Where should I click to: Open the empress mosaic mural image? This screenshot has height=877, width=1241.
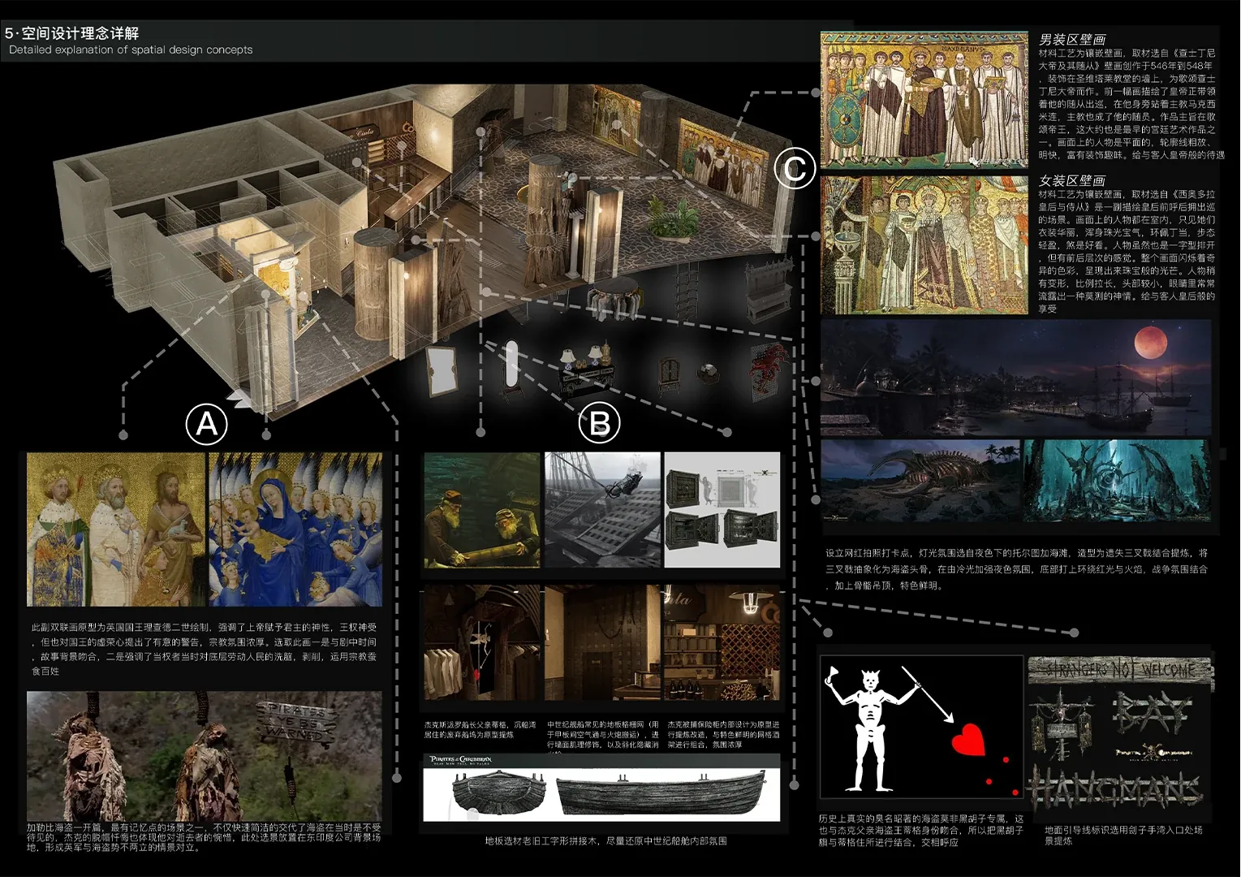pyautogui.click(x=924, y=245)
